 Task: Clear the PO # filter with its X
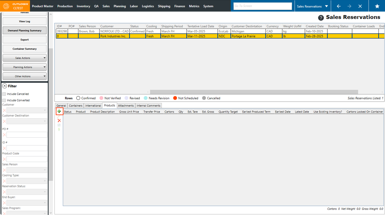tap(4, 135)
